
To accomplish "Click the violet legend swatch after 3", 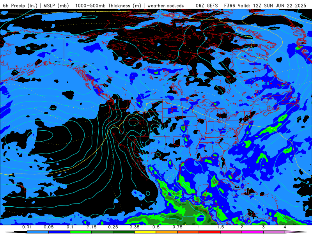I will click(x=274, y=232).
